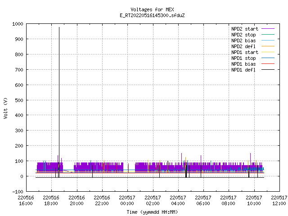Select the "NPD2 bias" legend label
The height and width of the screenshot is (216, 288).
point(243,40)
